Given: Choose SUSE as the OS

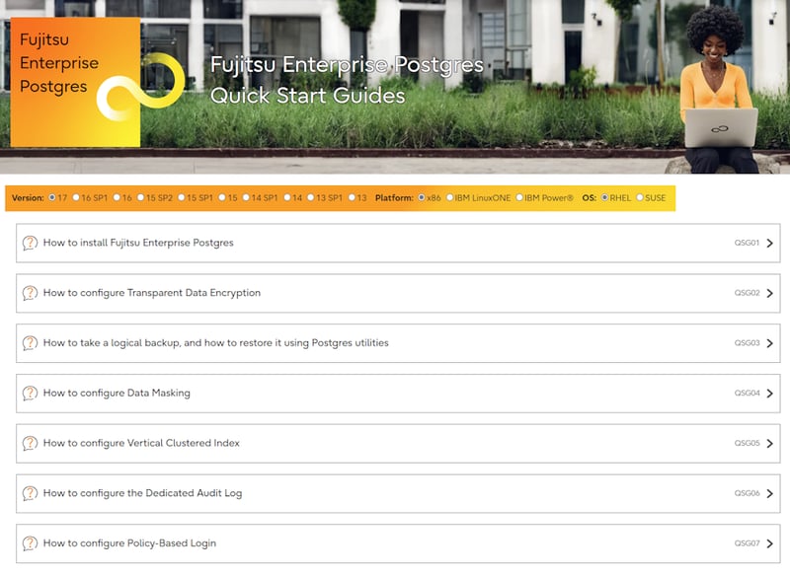Looking at the screenshot, I should [640, 197].
